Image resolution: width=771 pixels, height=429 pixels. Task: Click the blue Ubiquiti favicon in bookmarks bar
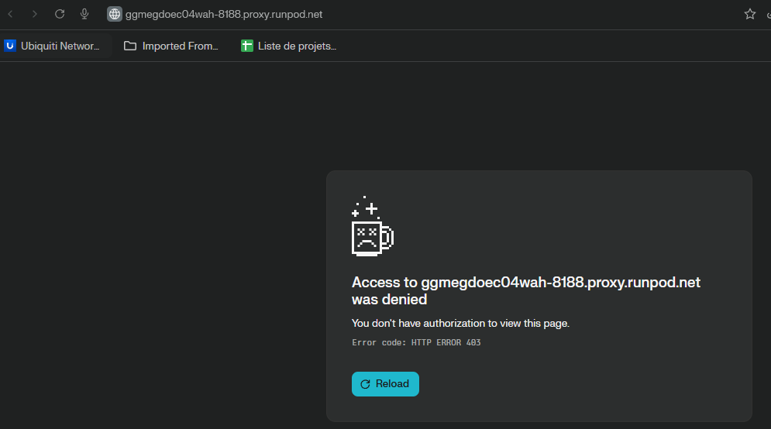click(10, 46)
